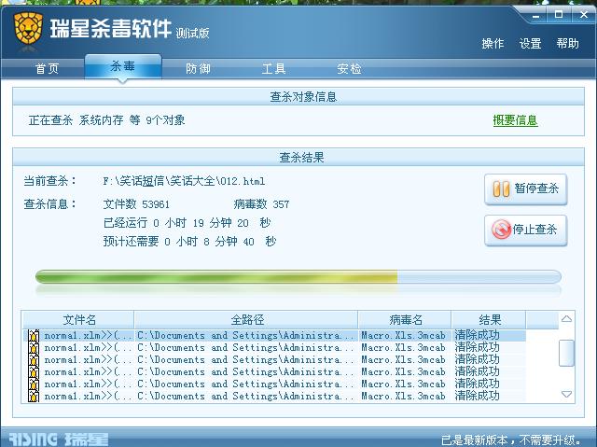Click the 病毒数 357 value
Screen dimensions: 597x447
(x=261, y=204)
